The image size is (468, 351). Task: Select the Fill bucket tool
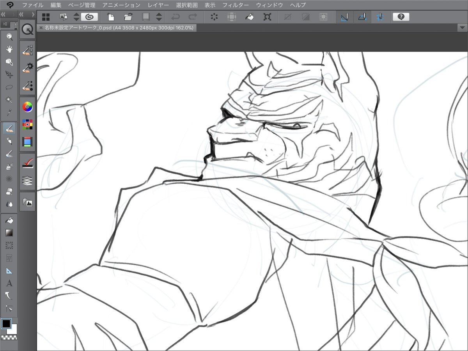click(9, 220)
